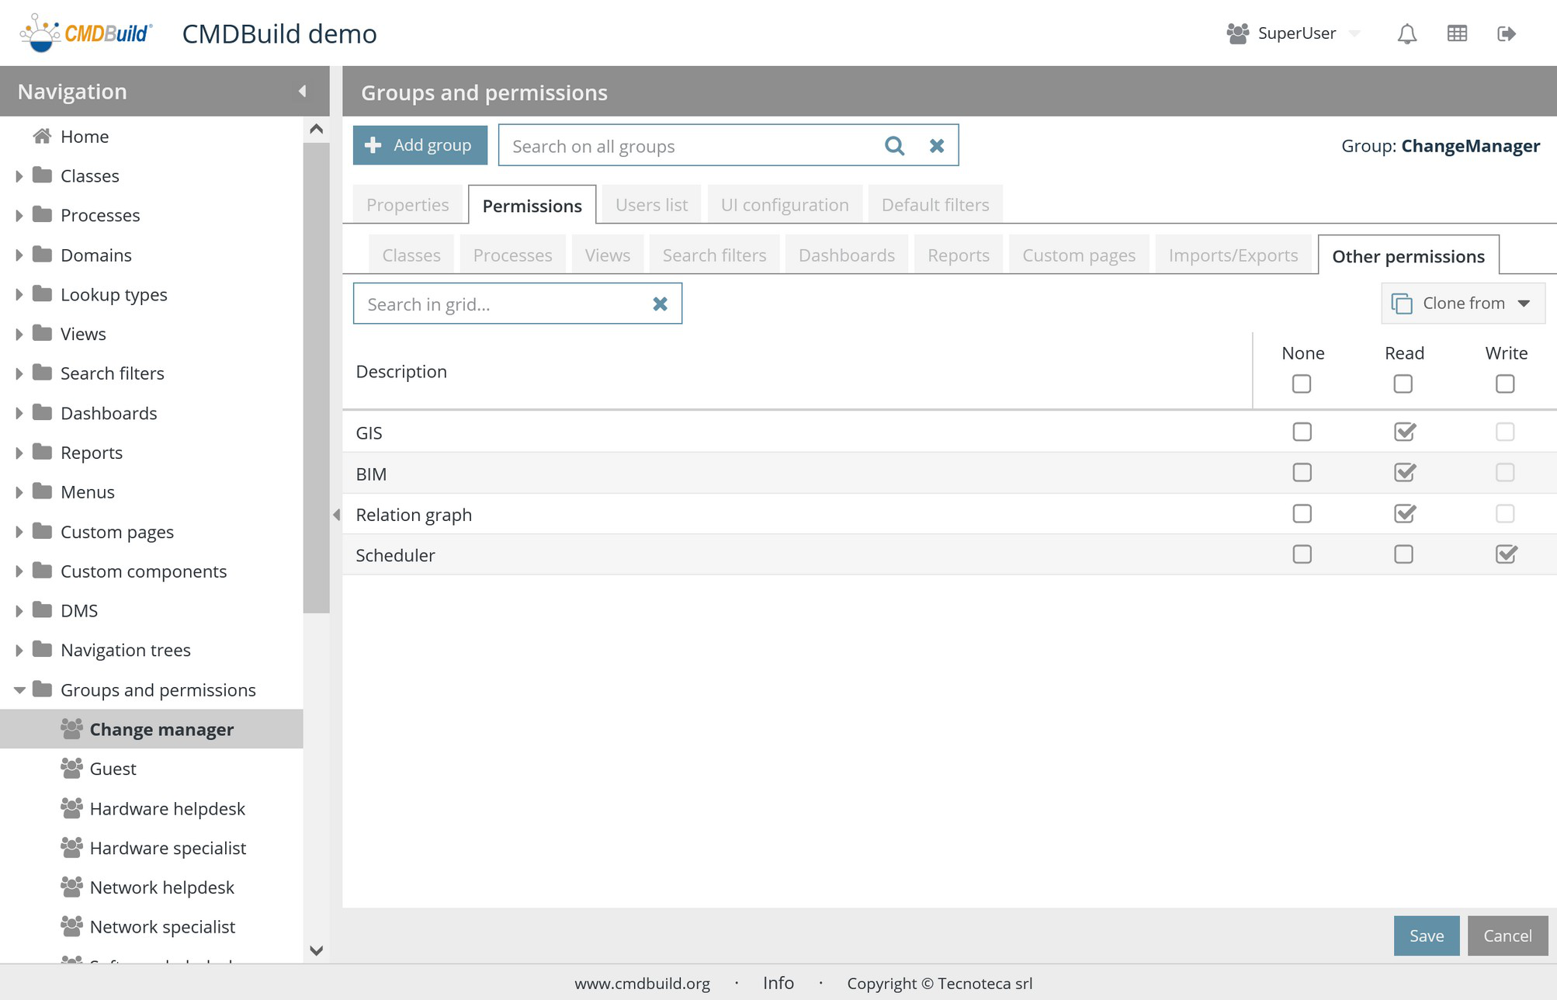Collapse Navigation panel with header arrow

302,92
